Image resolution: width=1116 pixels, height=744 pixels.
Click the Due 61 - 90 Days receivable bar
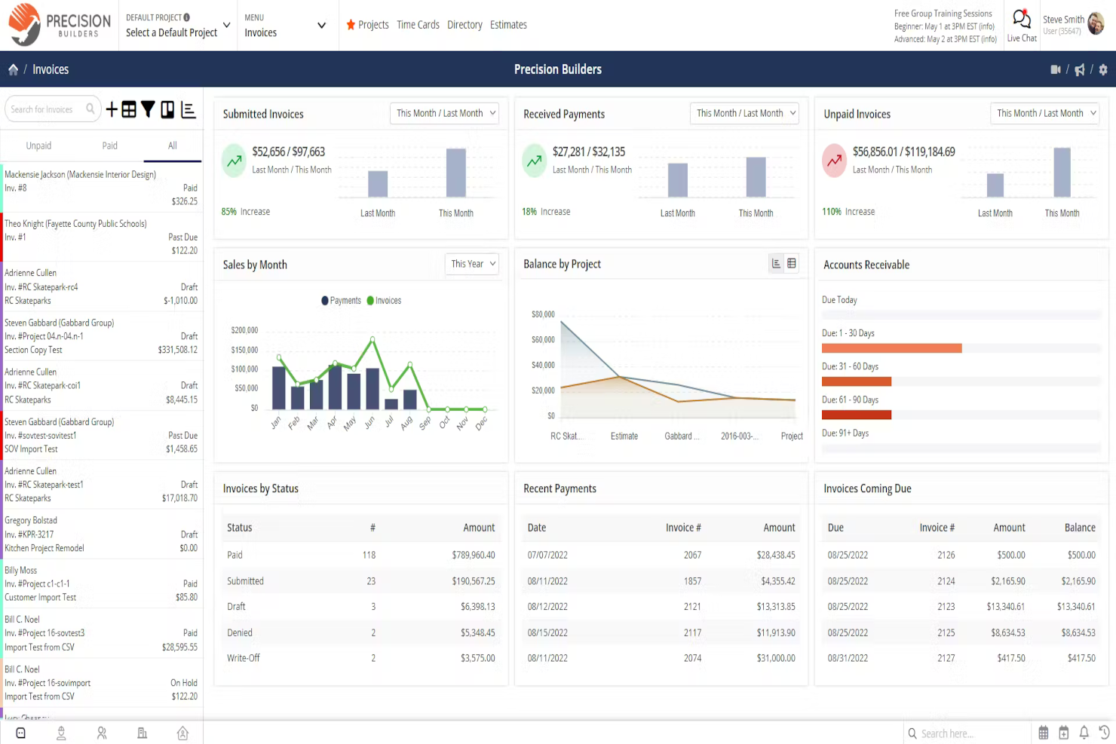pos(857,415)
